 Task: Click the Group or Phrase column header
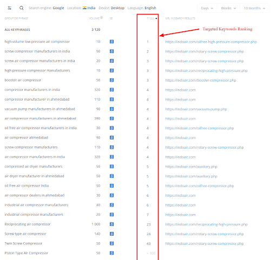pos(16,18)
